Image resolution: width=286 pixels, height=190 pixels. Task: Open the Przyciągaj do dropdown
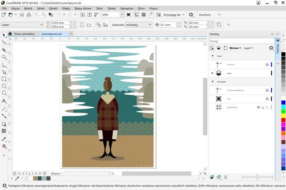(x=184, y=15)
